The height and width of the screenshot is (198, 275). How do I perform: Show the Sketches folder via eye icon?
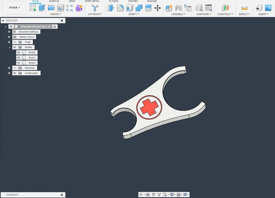[x=15, y=68]
